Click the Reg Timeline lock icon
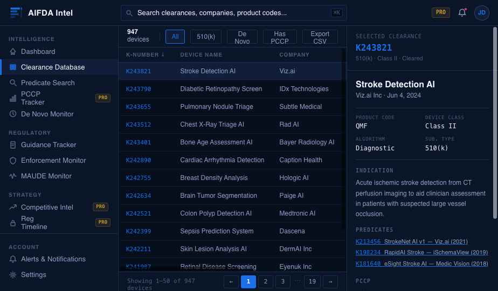This screenshot has height=291, width=498. coord(13,223)
